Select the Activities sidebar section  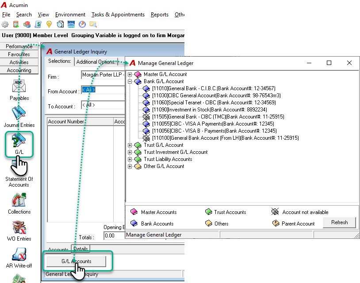19,62
